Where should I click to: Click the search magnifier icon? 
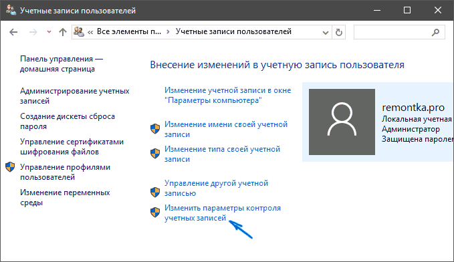(435, 32)
